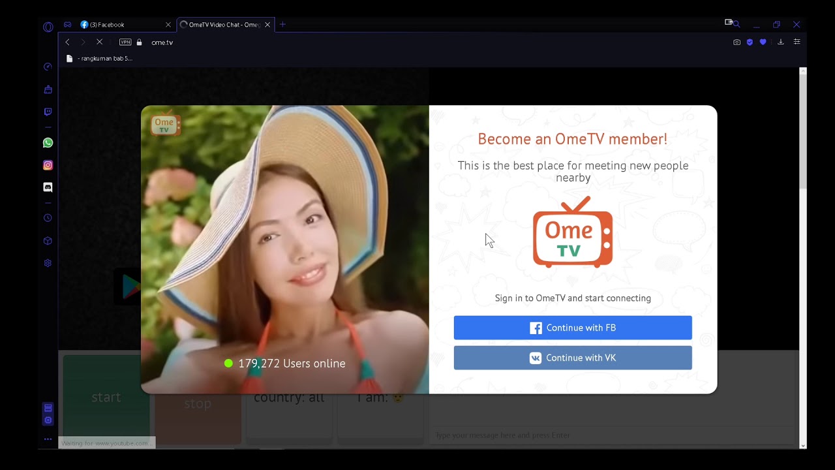835x470 pixels.
Task: Open Extensions cube icon in sidebar
Action: 48,241
